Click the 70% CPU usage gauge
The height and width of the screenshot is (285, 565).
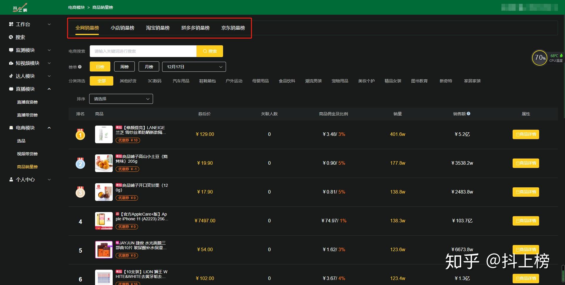(x=539, y=58)
